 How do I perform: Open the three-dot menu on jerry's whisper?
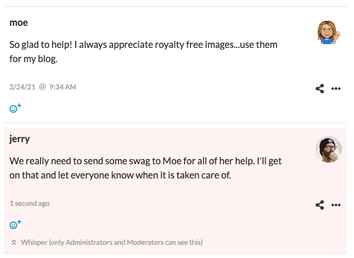coord(336,205)
